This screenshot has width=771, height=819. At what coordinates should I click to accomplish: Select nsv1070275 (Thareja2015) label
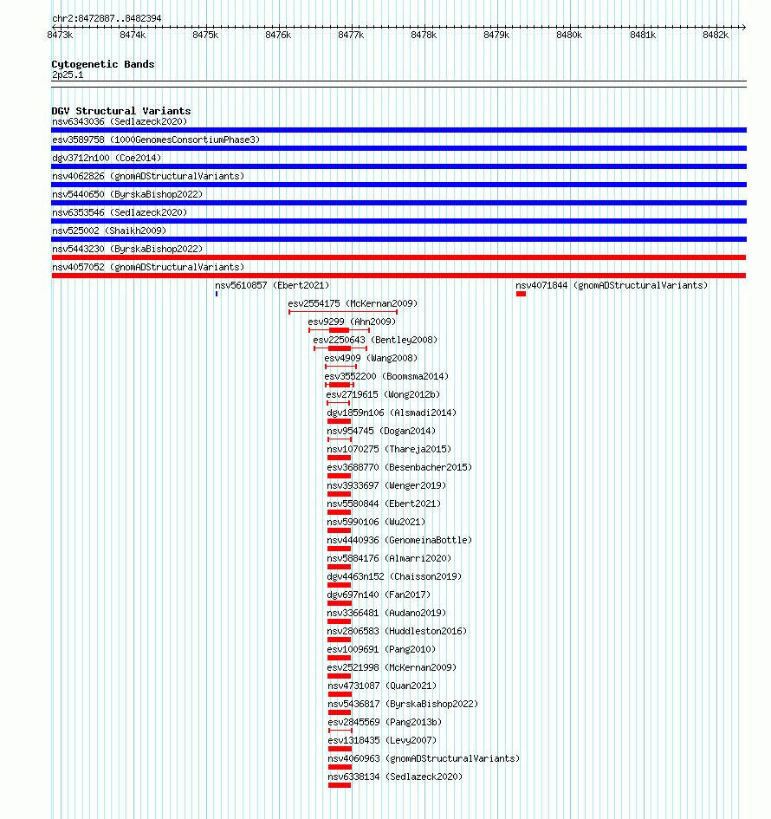pyautogui.click(x=389, y=449)
